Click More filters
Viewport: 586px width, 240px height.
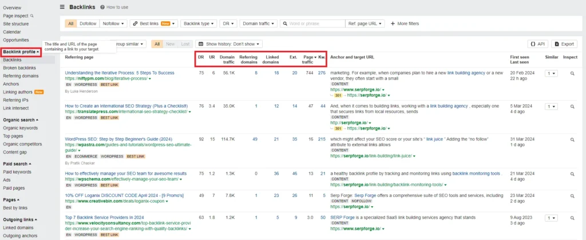point(405,23)
